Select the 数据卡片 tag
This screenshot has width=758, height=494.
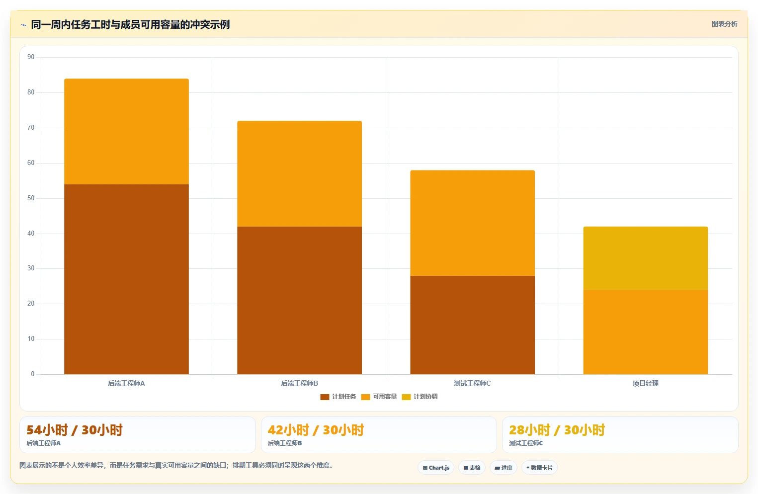539,468
